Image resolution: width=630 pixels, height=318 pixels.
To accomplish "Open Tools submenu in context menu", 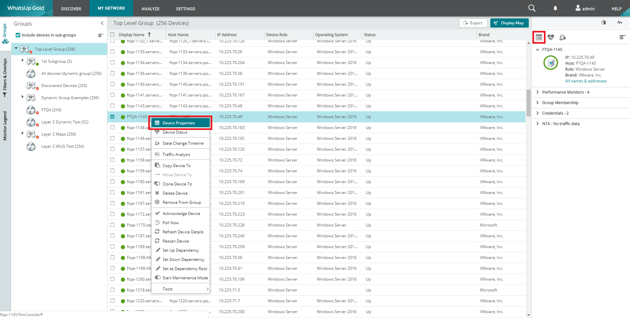I will [180, 289].
